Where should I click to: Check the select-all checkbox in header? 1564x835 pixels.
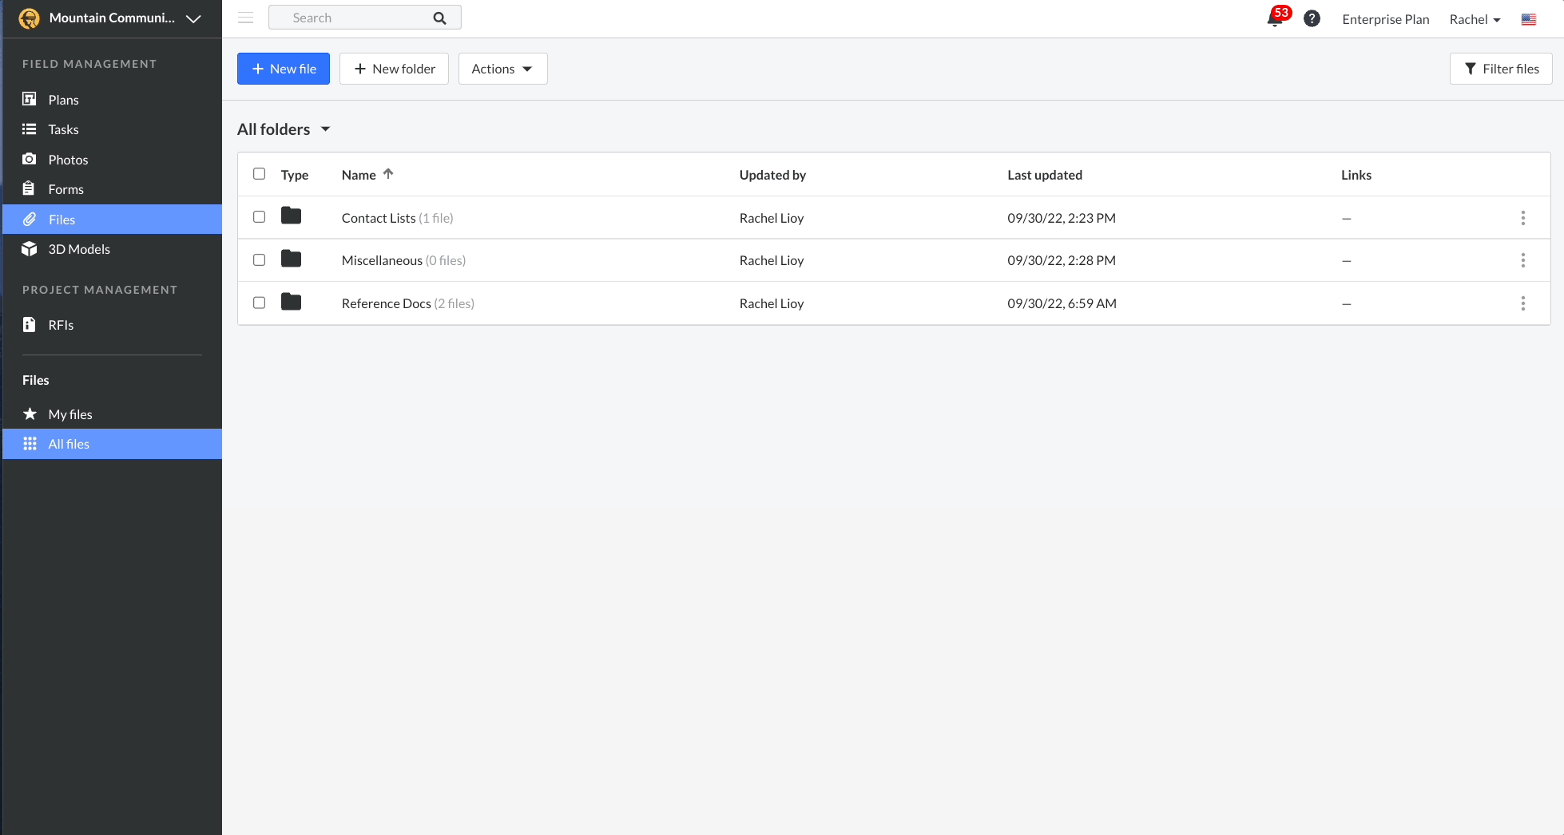click(x=259, y=174)
